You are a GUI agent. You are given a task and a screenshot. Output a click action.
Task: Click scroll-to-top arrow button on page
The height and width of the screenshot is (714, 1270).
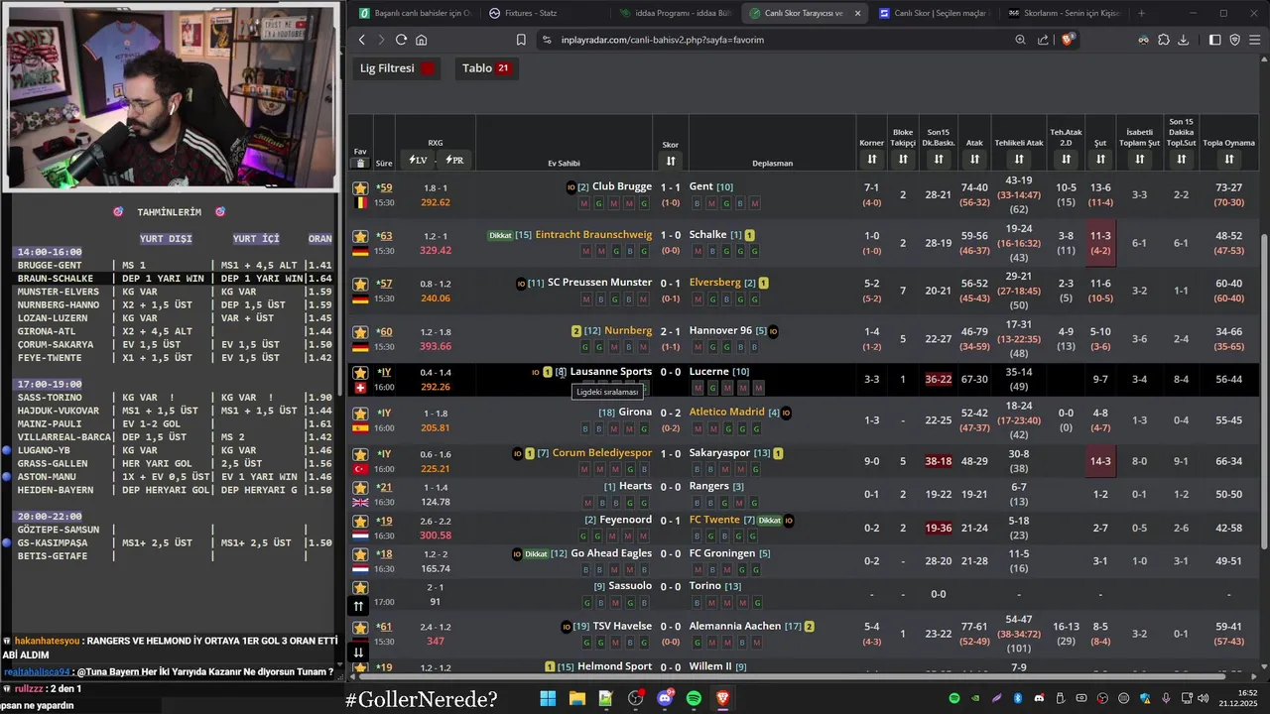(359, 606)
